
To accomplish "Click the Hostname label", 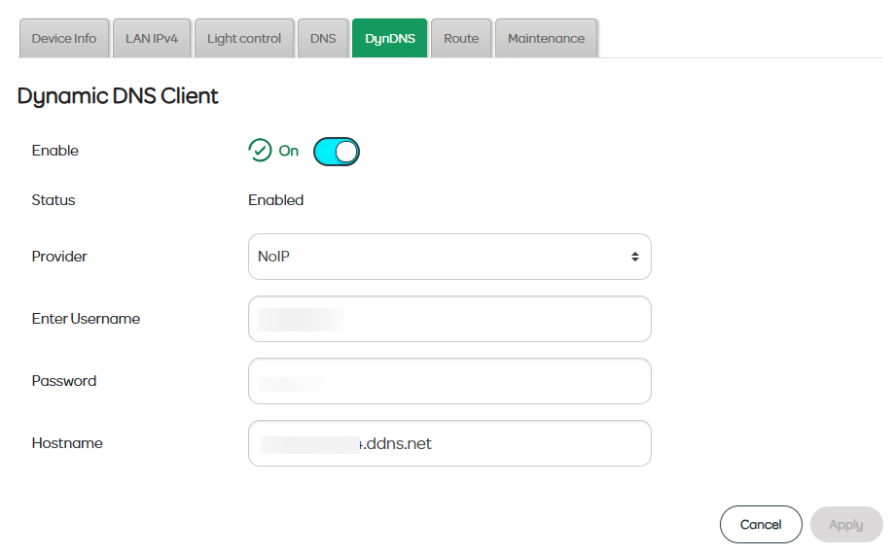I will [x=67, y=443].
